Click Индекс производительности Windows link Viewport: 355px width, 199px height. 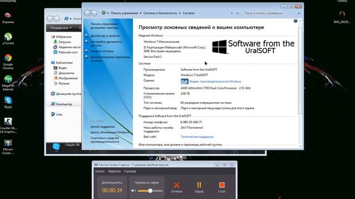(215, 81)
